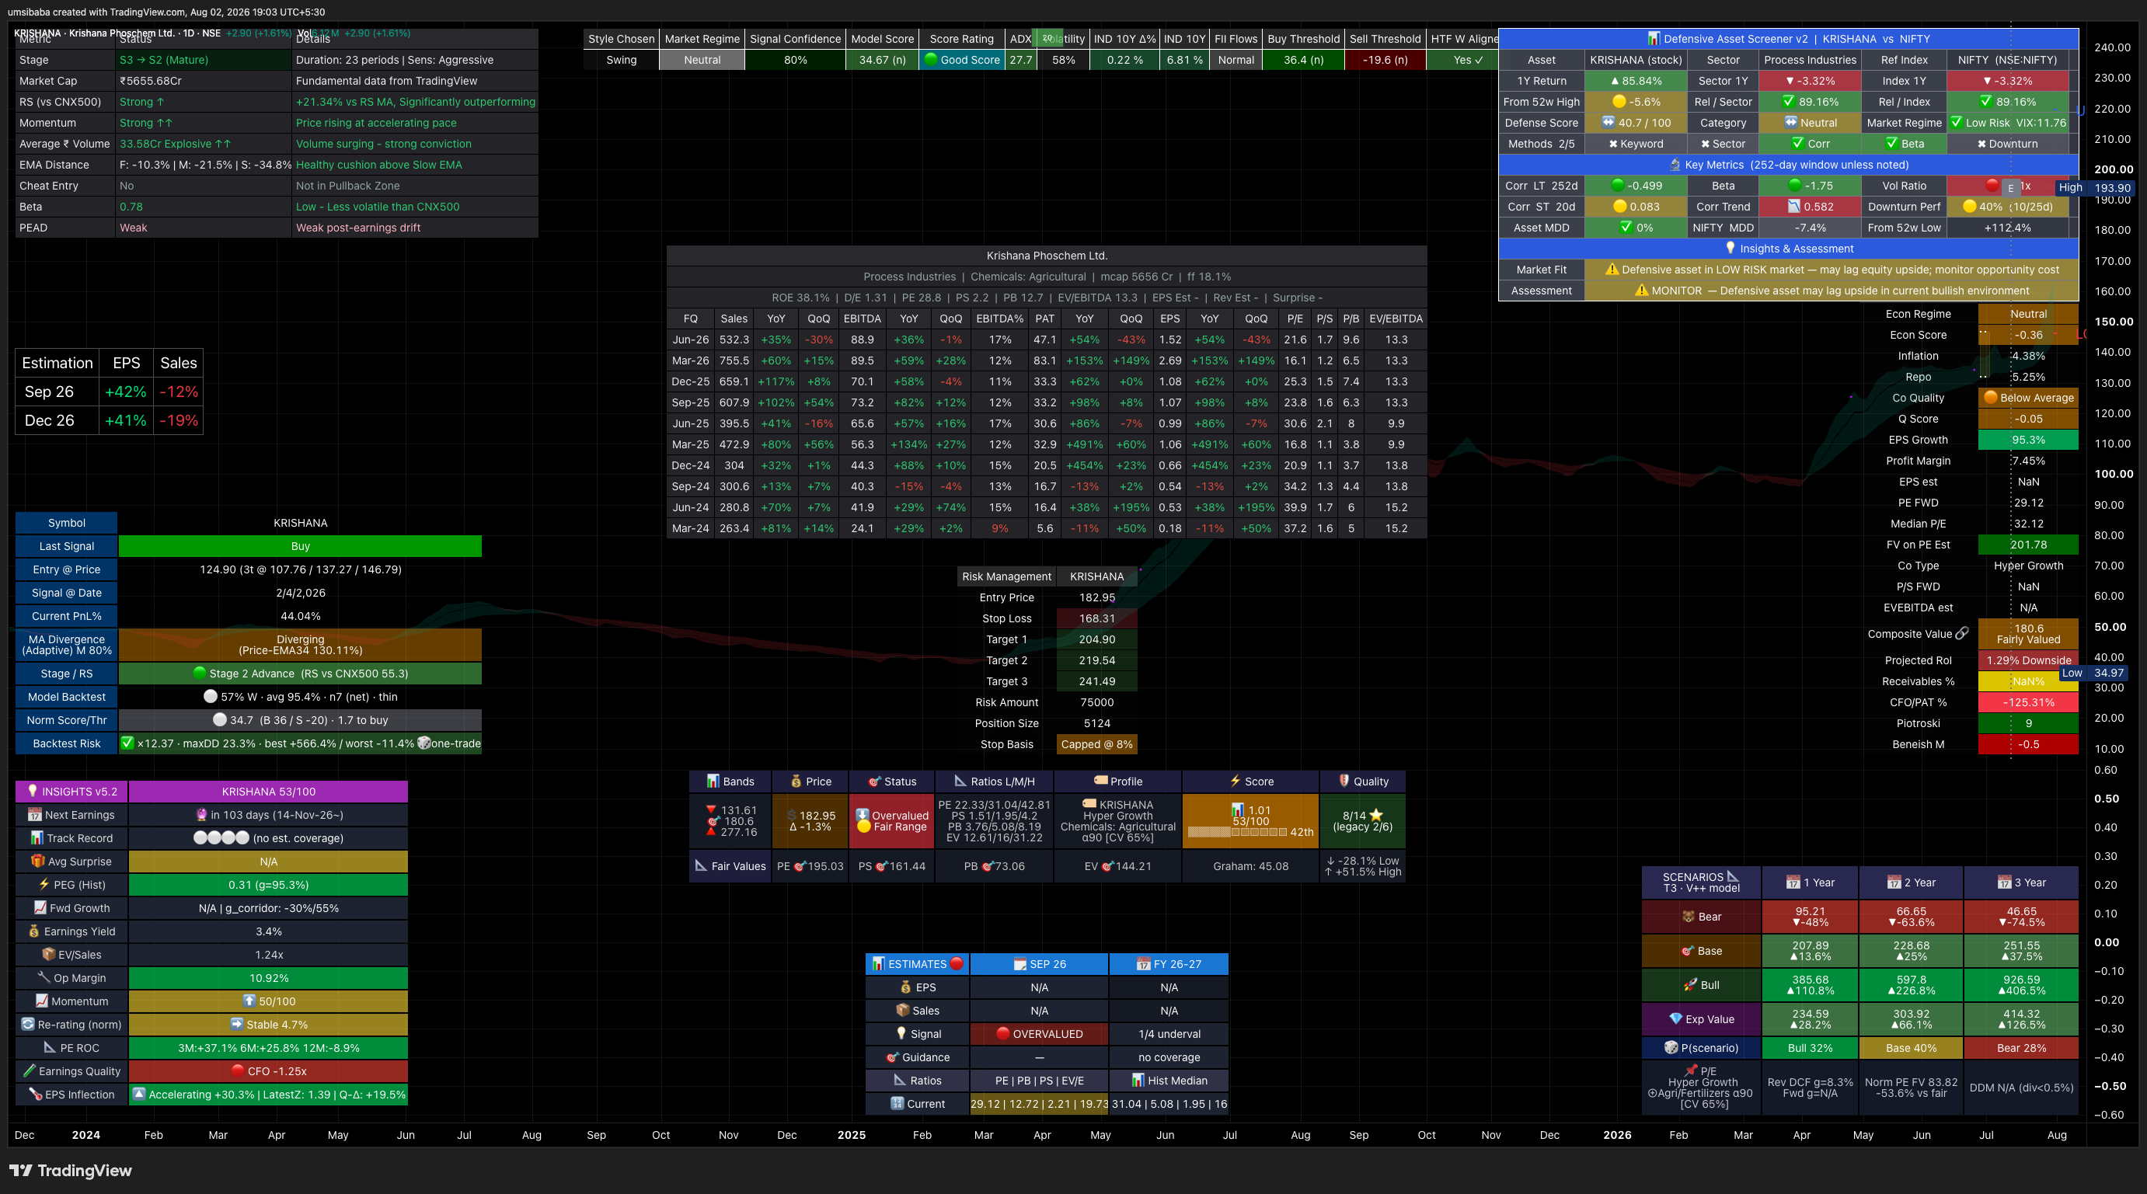Click the lightbulb icon in INSIGHTS v5.2 header
Viewport: 2147px width, 1194px height.
click(x=33, y=792)
